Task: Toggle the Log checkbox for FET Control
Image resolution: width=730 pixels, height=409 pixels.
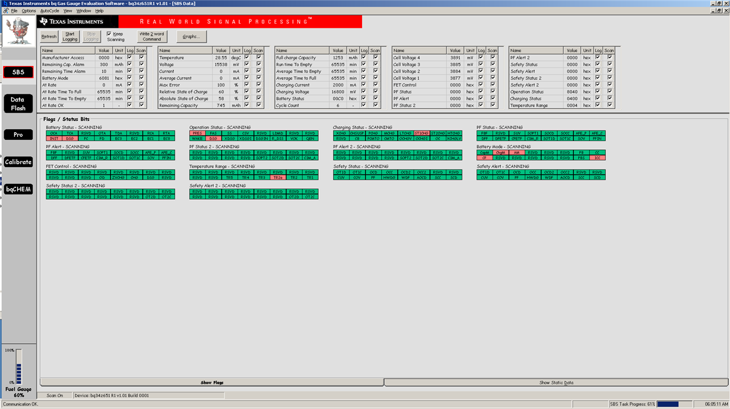Action: pyautogui.click(x=481, y=85)
